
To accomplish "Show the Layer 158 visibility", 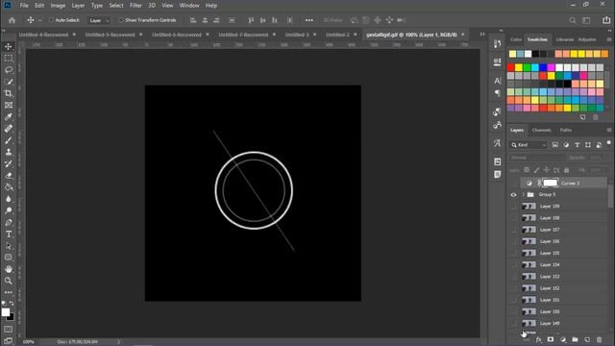I will (x=513, y=218).
